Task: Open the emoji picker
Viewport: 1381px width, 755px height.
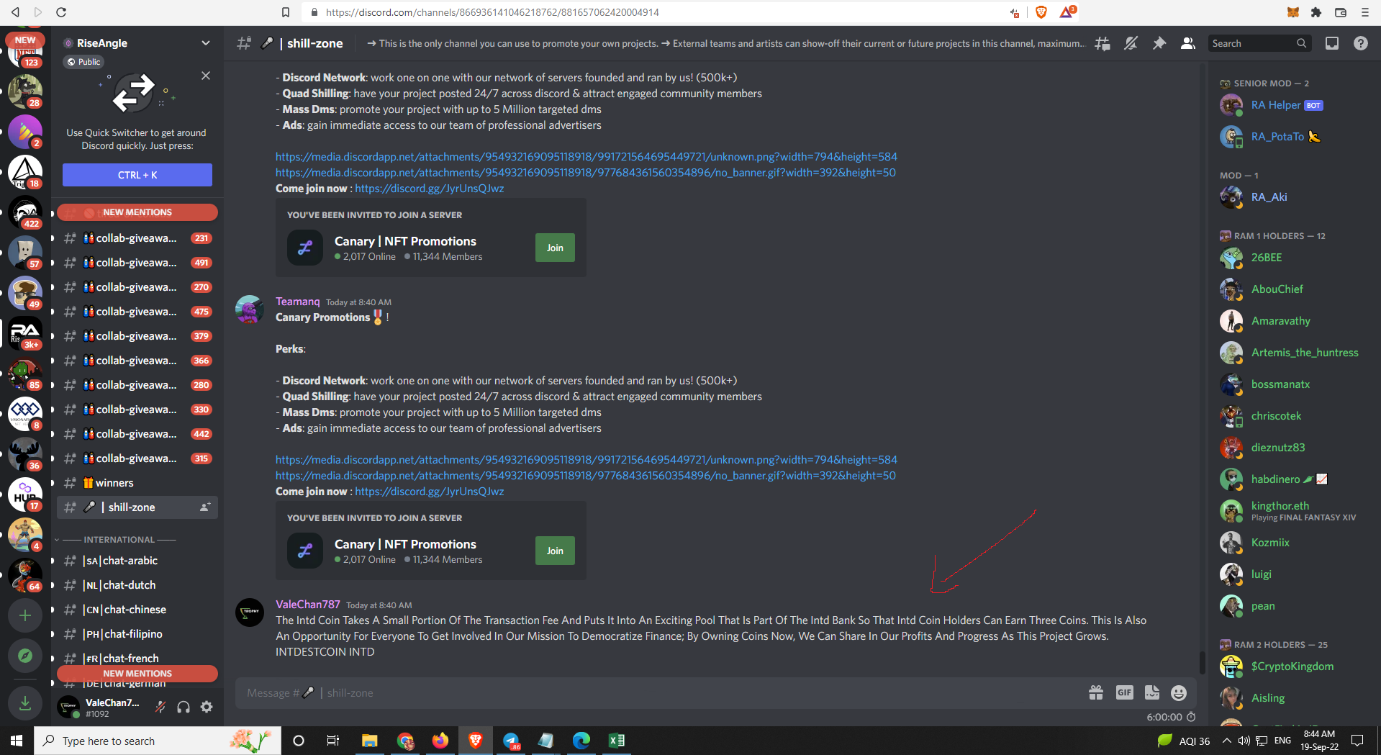Action: 1179,692
